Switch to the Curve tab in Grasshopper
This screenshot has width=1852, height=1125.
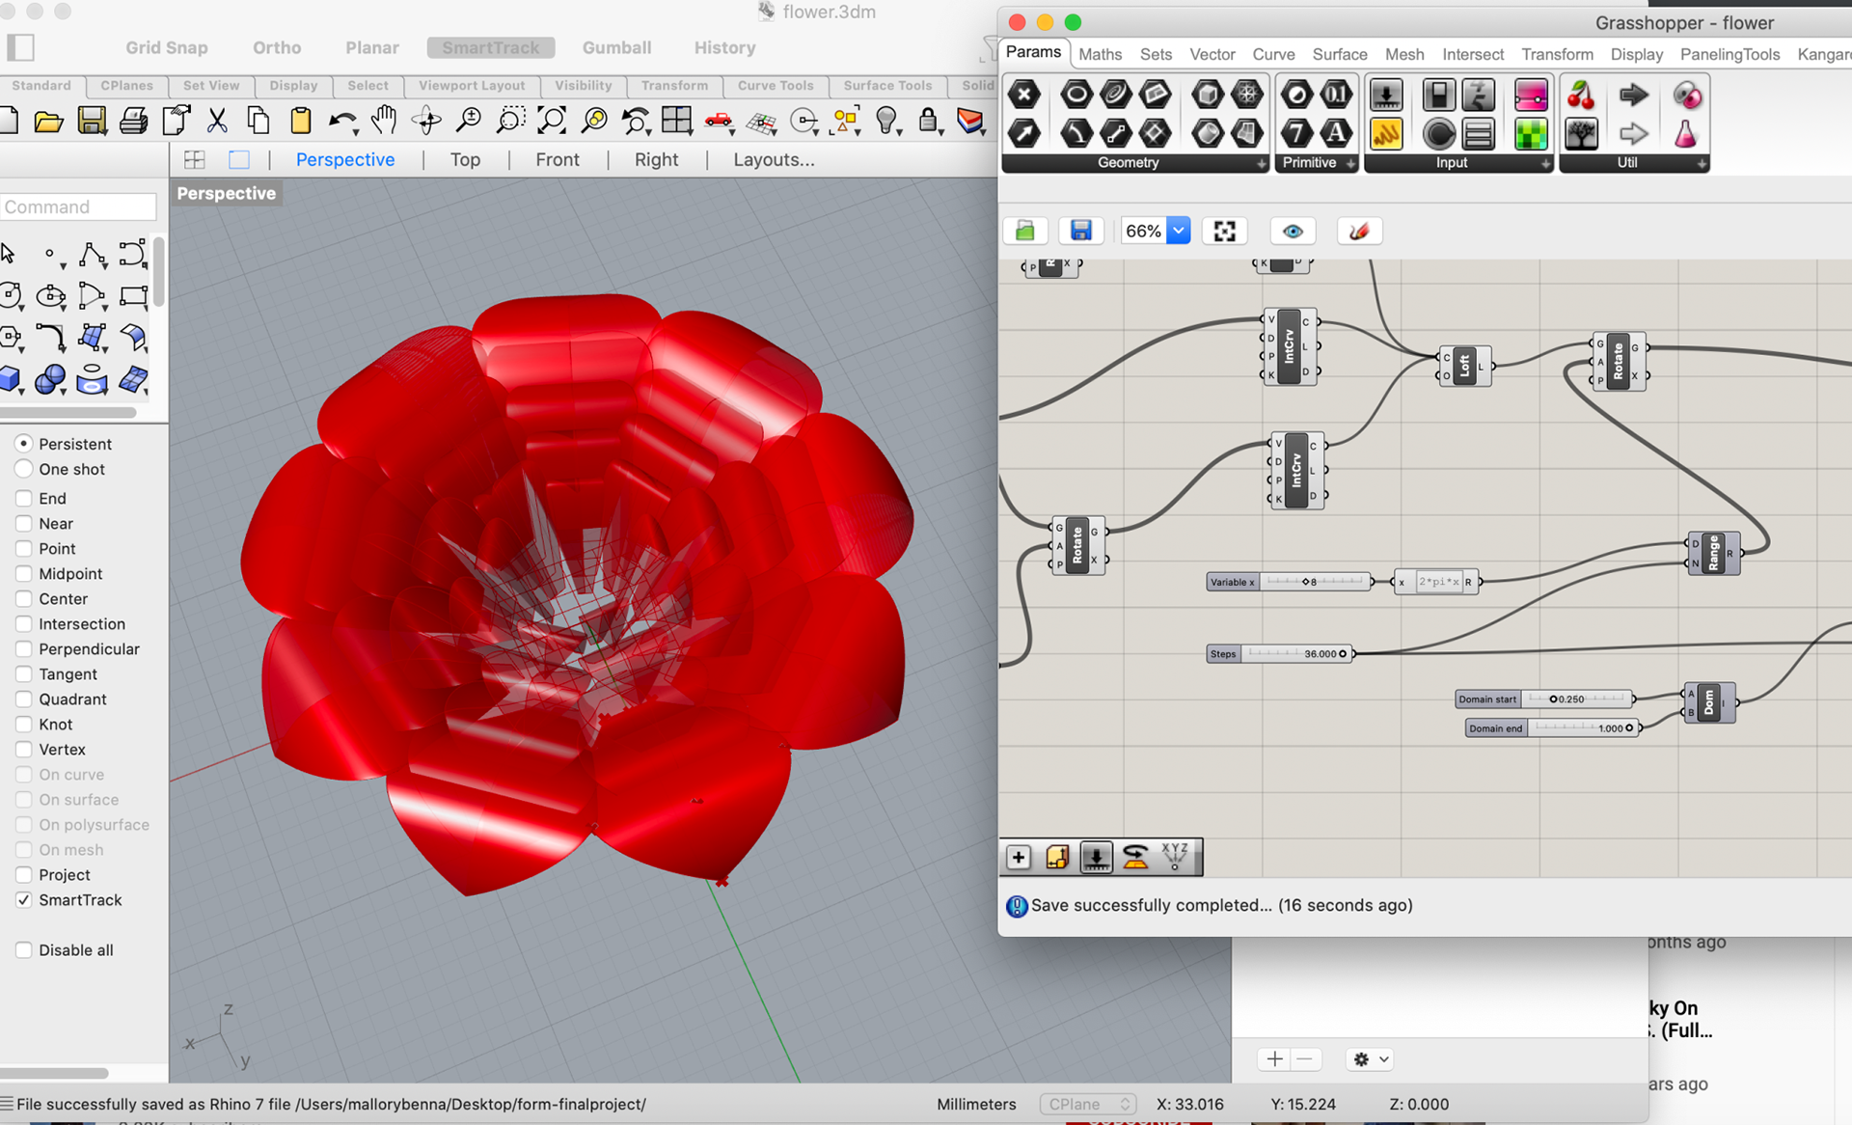[1273, 54]
